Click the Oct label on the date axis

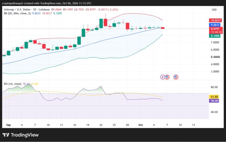(x=140, y=125)
